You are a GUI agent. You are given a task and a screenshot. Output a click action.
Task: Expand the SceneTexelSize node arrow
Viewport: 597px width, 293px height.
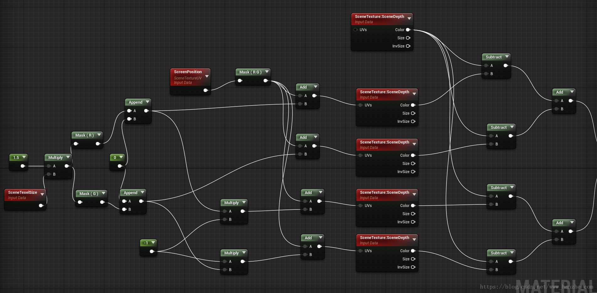coord(42,194)
